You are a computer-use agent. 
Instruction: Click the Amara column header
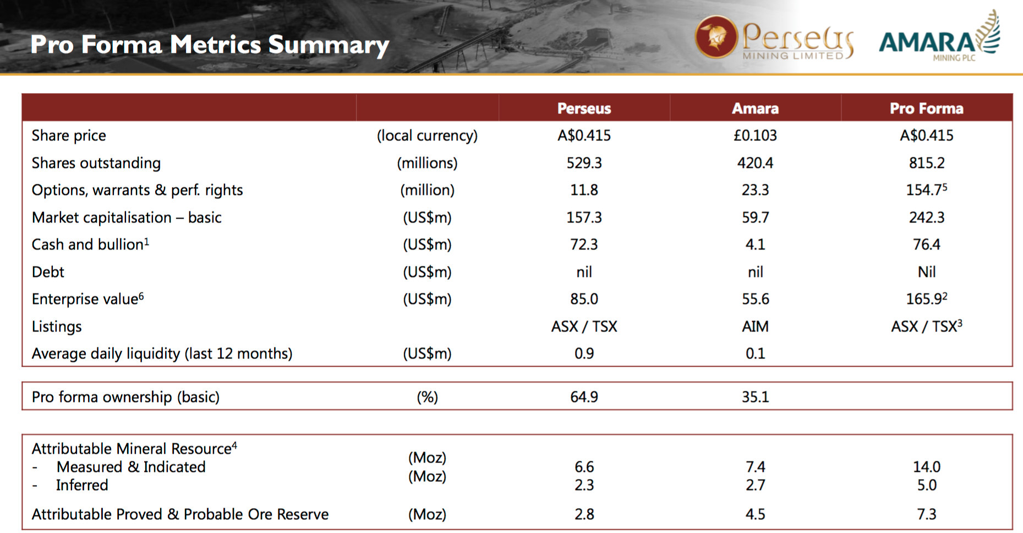[755, 108]
